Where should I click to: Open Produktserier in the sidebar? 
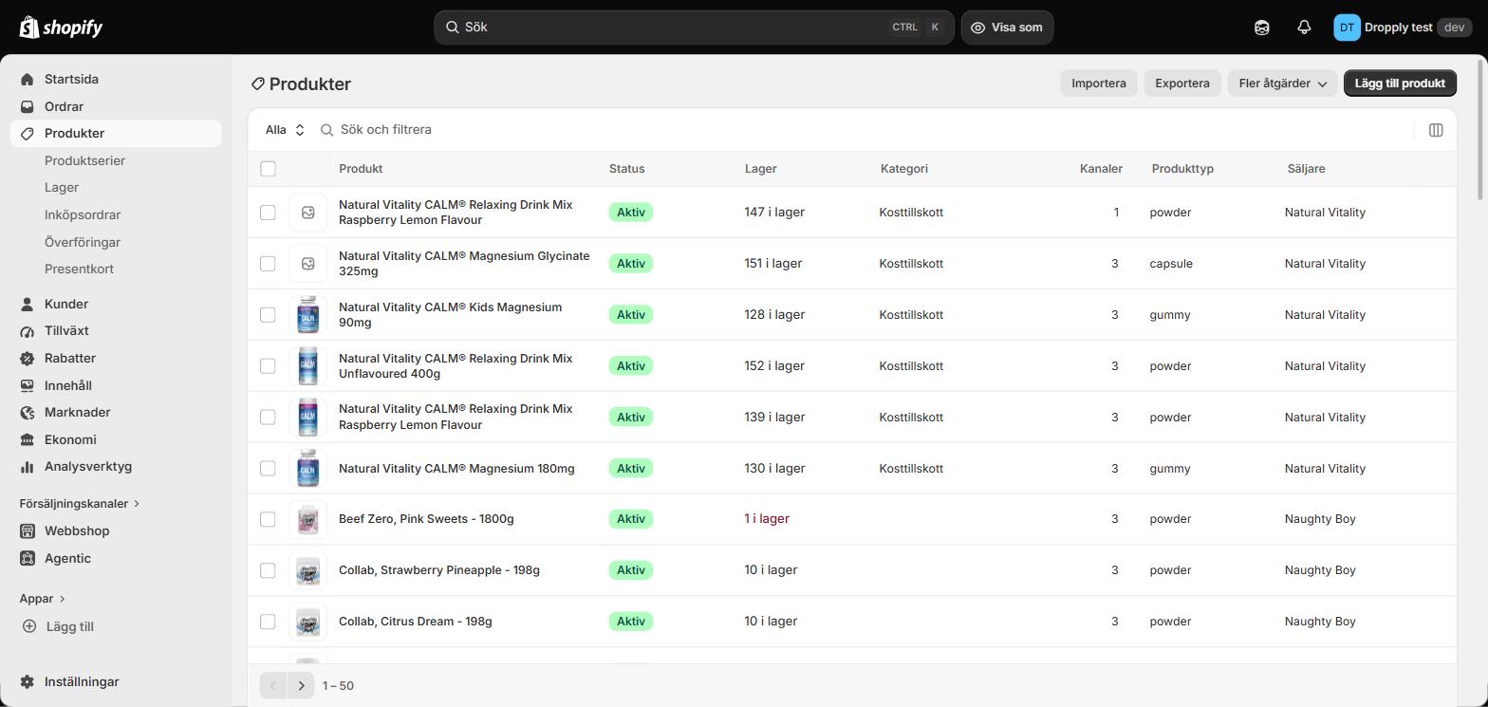84,160
